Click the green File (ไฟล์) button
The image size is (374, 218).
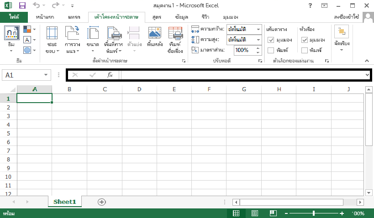[x=14, y=17]
